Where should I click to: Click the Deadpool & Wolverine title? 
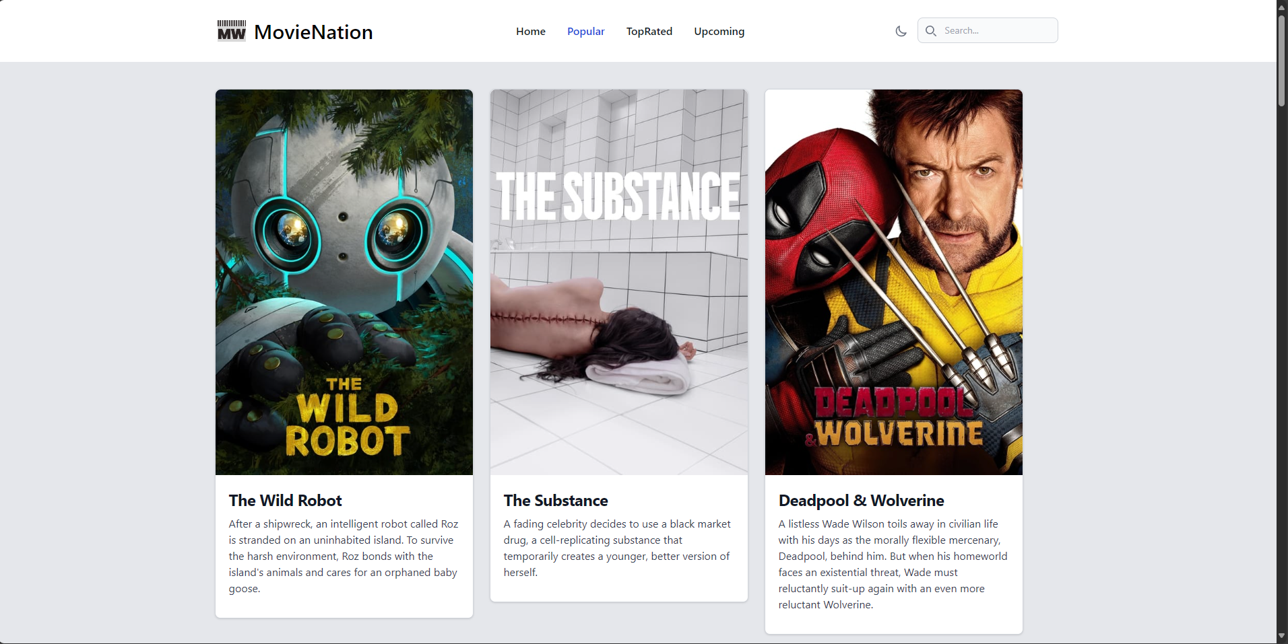[x=861, y=501]
